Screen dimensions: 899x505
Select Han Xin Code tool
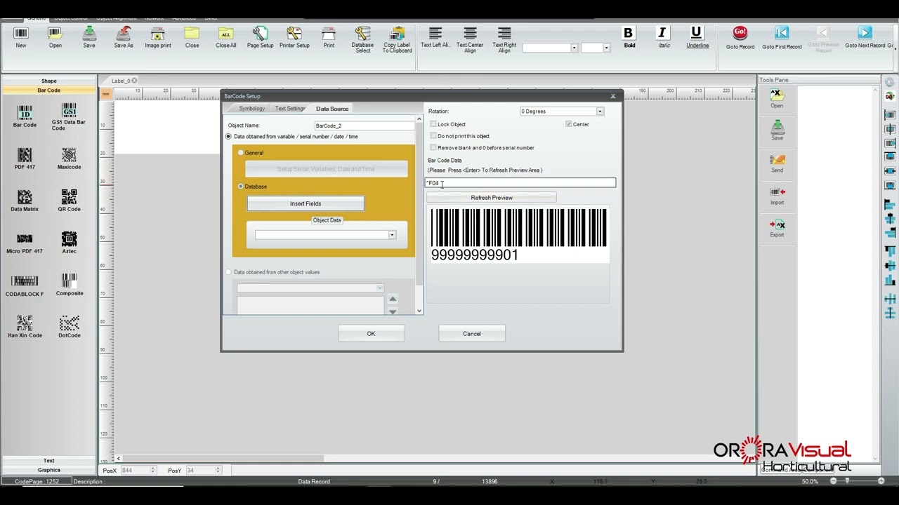25,327
